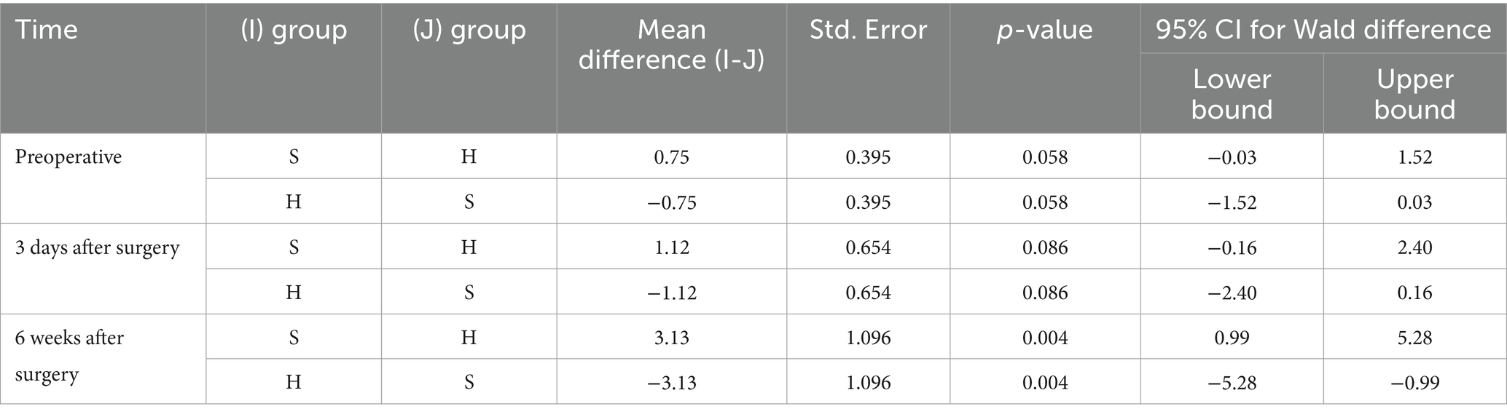Viewport: 1507px width, 417px height.
Task: Click the Preoperative row label
Action: (68, 157)
